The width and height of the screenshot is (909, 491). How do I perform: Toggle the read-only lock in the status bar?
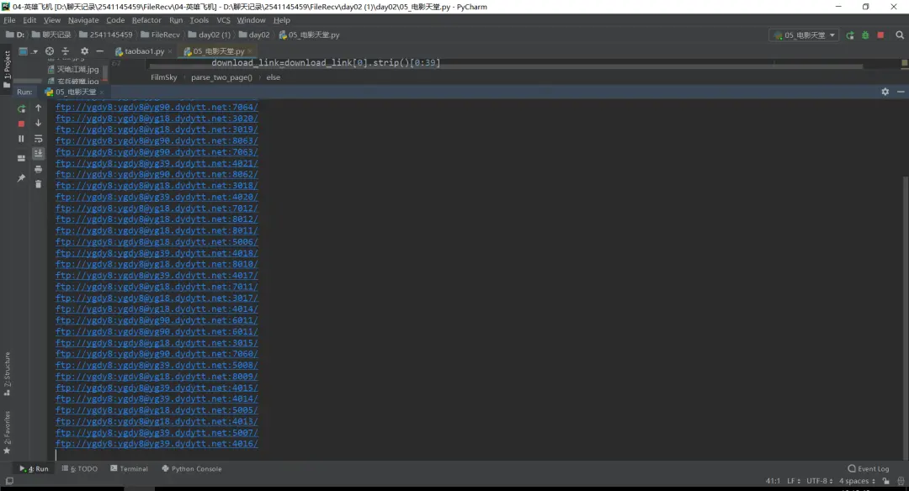(885, 481)
